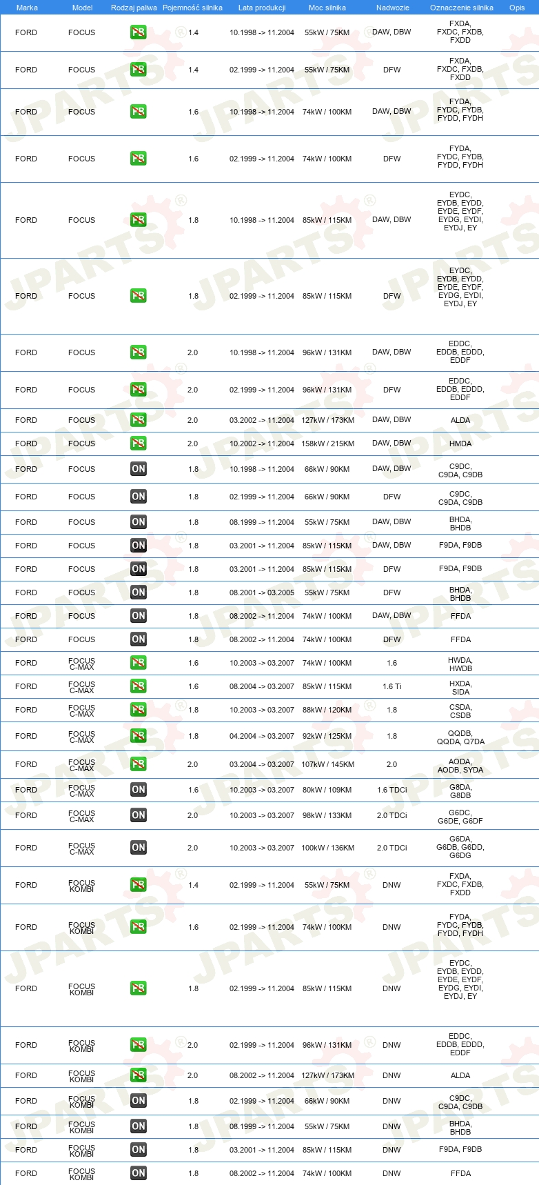539x1185 pixels.
Task: Select PB icon for C-MAX 92kW / 125KM
Action: click(139, 736)
